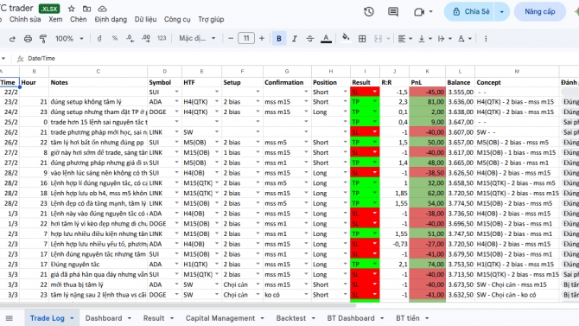Open the Dữ liệu menu
The height and width of the screenshot is (326, 579).
(x=145, y=19)
